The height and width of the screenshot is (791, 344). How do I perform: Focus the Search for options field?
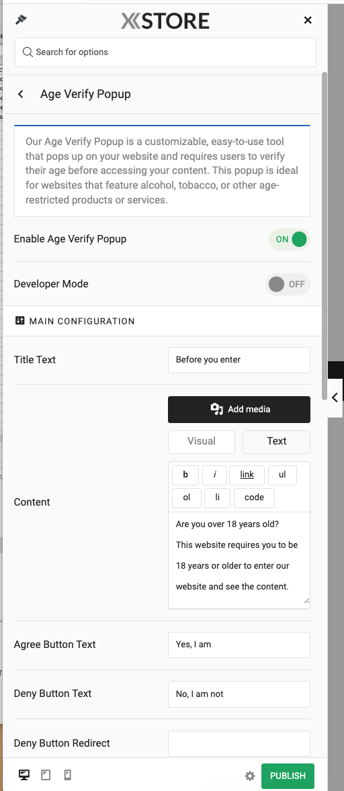point(165,52)
